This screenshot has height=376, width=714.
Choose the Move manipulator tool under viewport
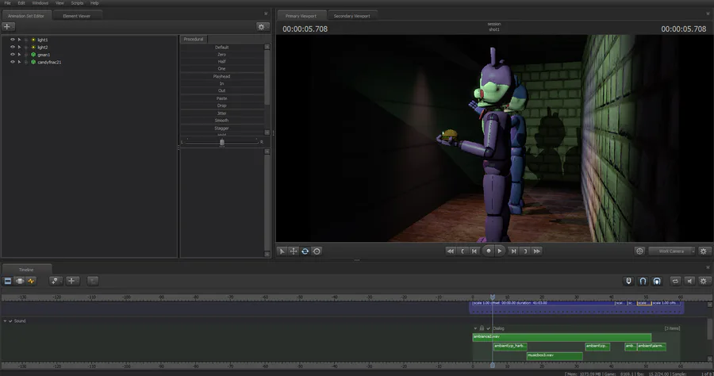point(294,251)
